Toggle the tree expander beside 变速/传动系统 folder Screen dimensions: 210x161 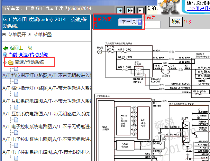point(4,62)
